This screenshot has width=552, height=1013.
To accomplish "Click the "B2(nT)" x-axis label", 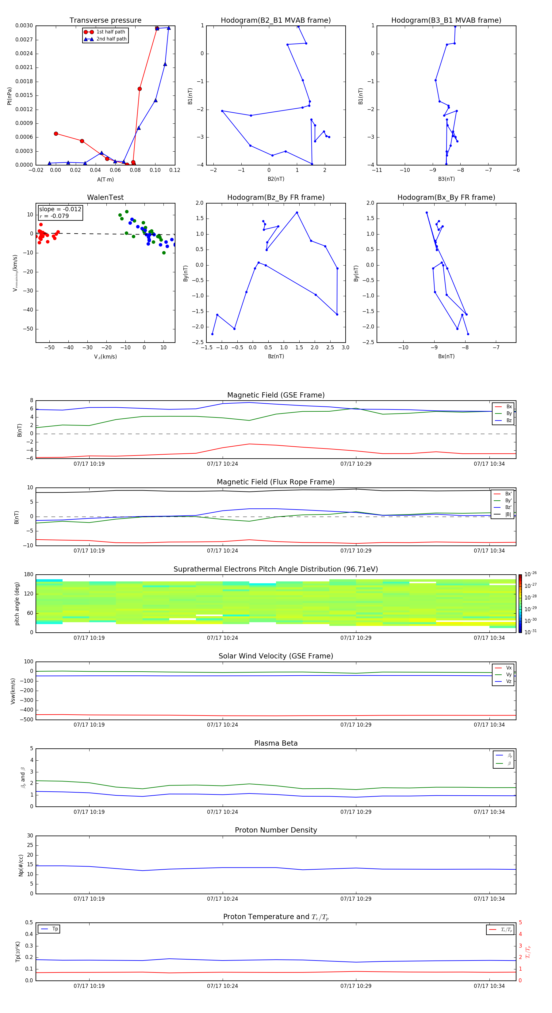I will point(276,179).
